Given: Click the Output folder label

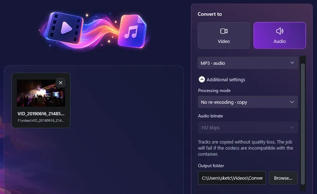Looking at the screenshot, I should pyautogui.click(x=211, y=166).
